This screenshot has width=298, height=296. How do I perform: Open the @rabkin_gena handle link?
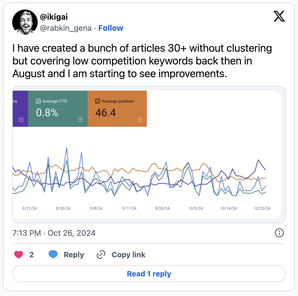click(x=65, y=28)
